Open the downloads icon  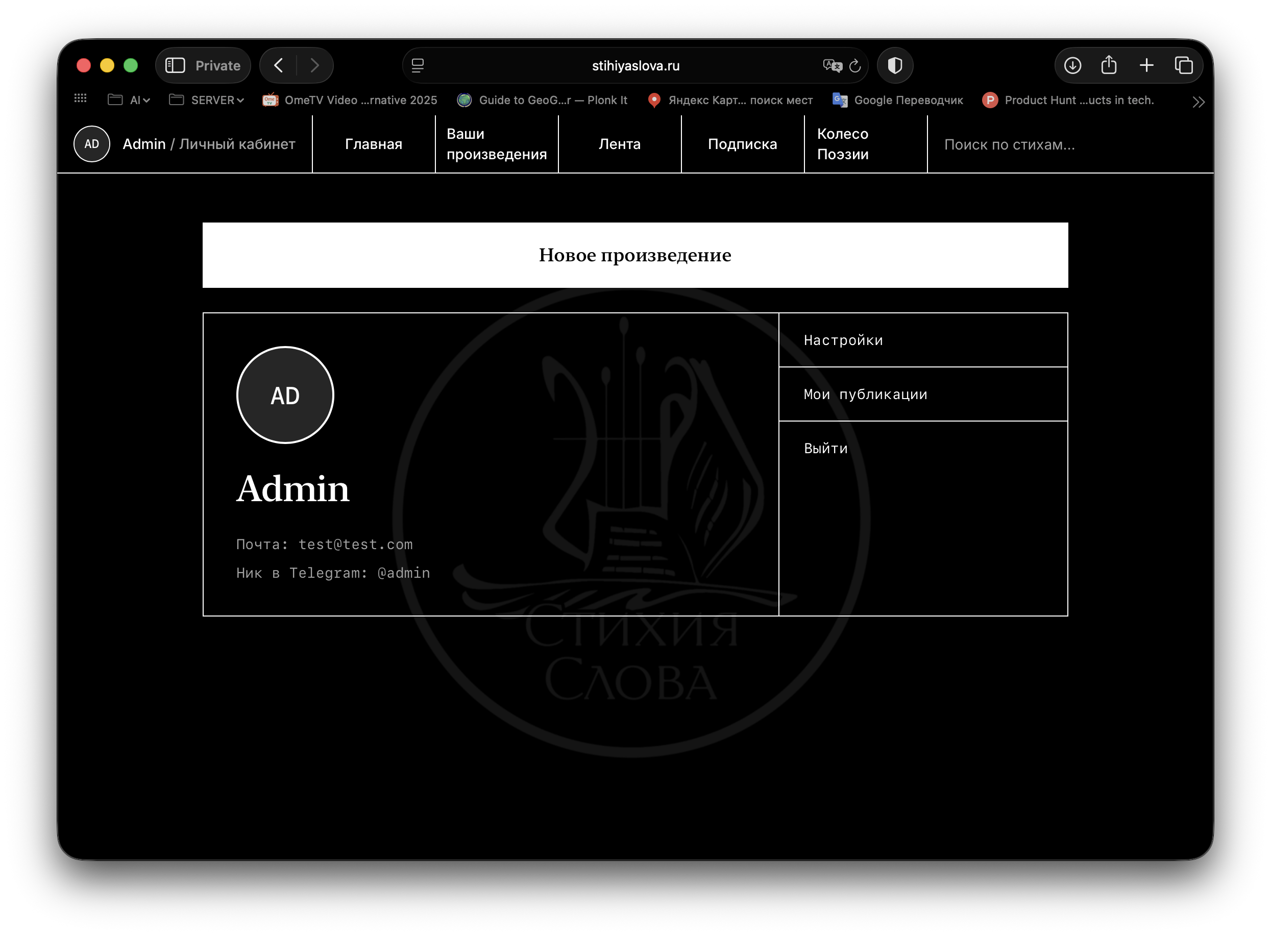(x=1072, y=66)
